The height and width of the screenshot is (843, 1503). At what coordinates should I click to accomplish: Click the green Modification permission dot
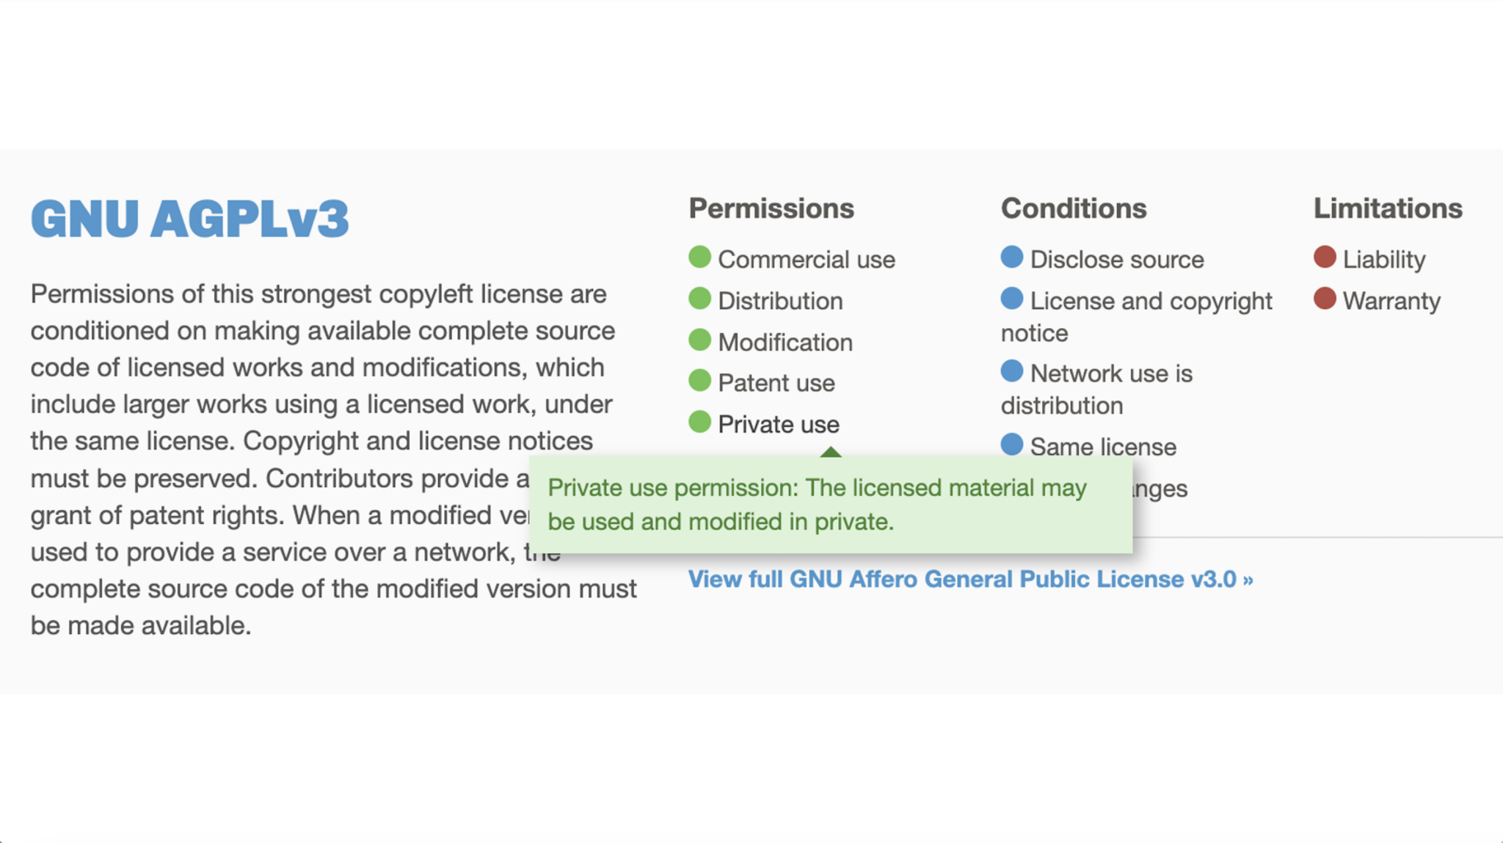point(699,339)
